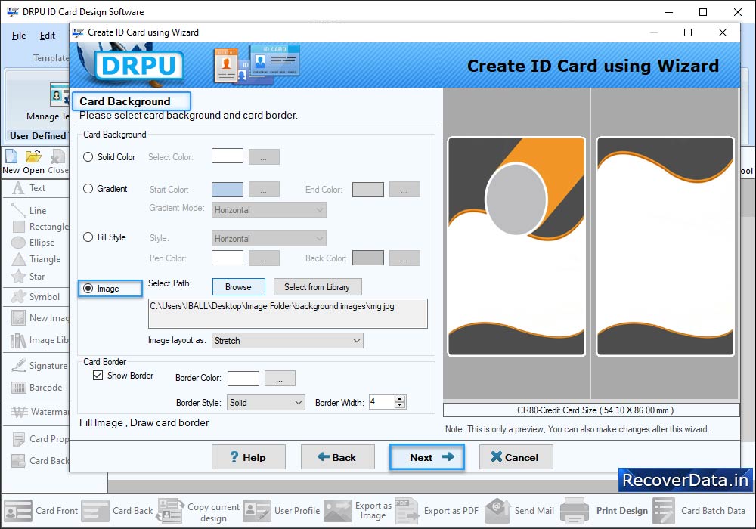
Task: Click the Card Front icon in bottom toolbar
Action: coord(18,511)
